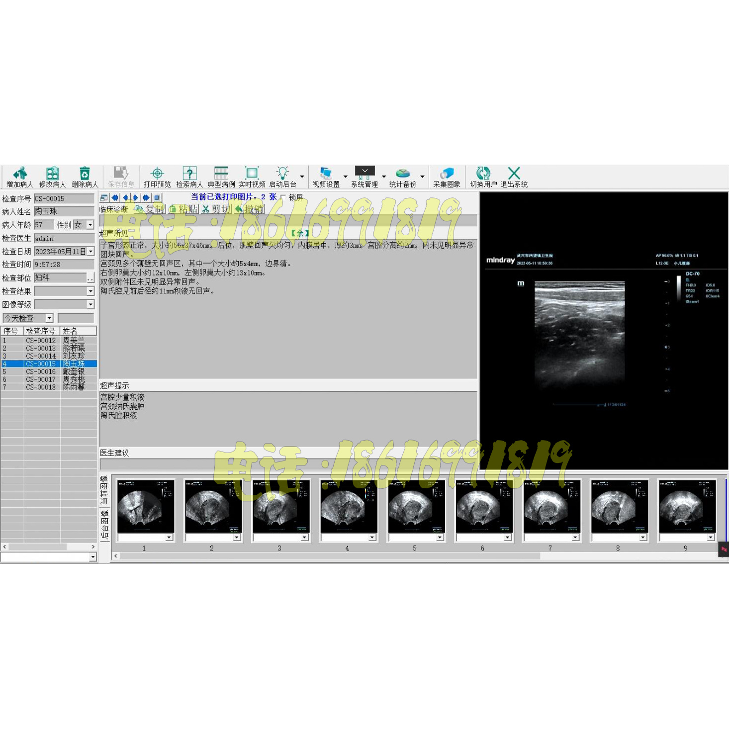Screen dimensions: 729x729
Task: Open the 今天检查 filter dropdown
Action: [49, 318]
